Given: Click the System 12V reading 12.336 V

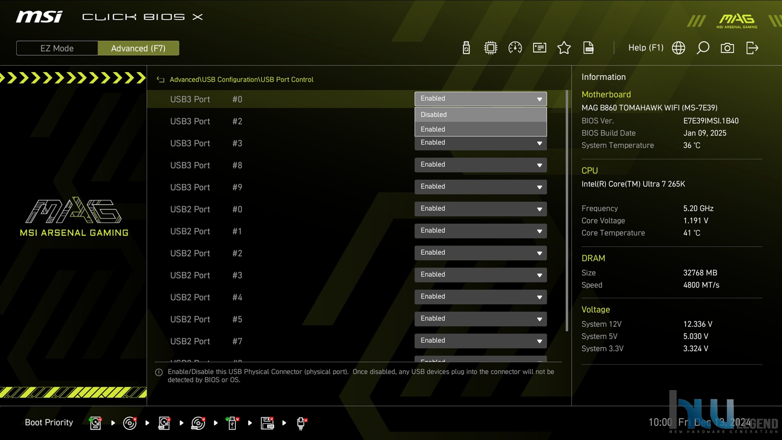Looking at the screenshot, I should [698, 324].
